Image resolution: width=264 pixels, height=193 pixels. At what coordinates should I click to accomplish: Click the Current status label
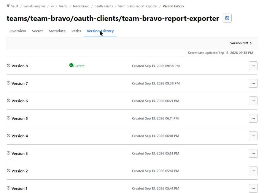point(79,66)
